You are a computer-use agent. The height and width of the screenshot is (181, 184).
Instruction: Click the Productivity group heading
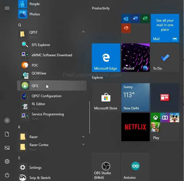[101, 8]
